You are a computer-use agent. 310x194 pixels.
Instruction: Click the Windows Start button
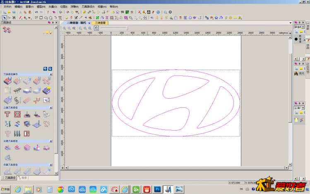5,189
